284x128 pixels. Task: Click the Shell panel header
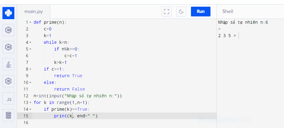click(x=228, y=12)
